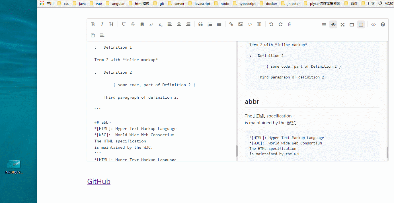Toggle the navigation outline panel
The image size is (394, 203).
click(324, 25)
